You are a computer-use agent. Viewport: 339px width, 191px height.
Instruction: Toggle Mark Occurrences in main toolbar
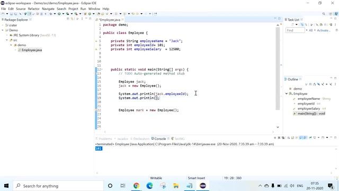30,14
